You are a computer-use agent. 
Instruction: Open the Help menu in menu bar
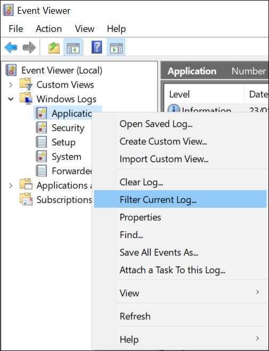coord(116,29)
